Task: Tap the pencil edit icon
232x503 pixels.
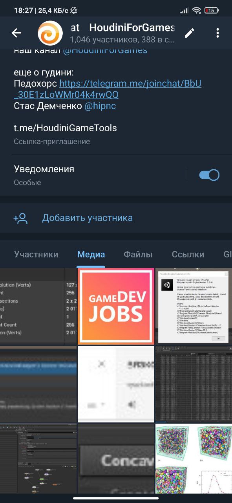Action: (190, 33)
